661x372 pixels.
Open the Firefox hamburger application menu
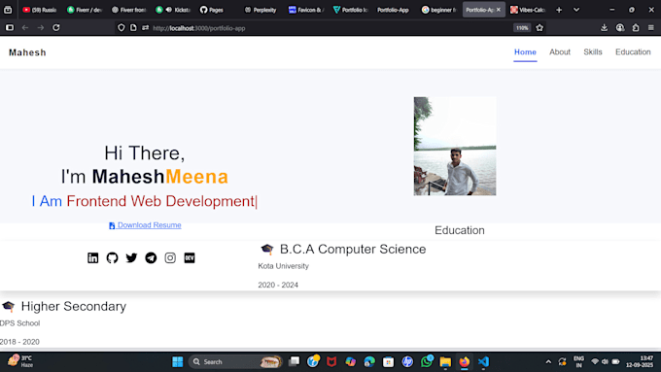click(x=651, y=28)
